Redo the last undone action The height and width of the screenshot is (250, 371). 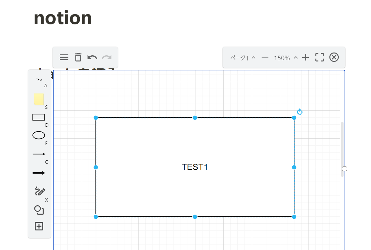[x=107, y=57]
